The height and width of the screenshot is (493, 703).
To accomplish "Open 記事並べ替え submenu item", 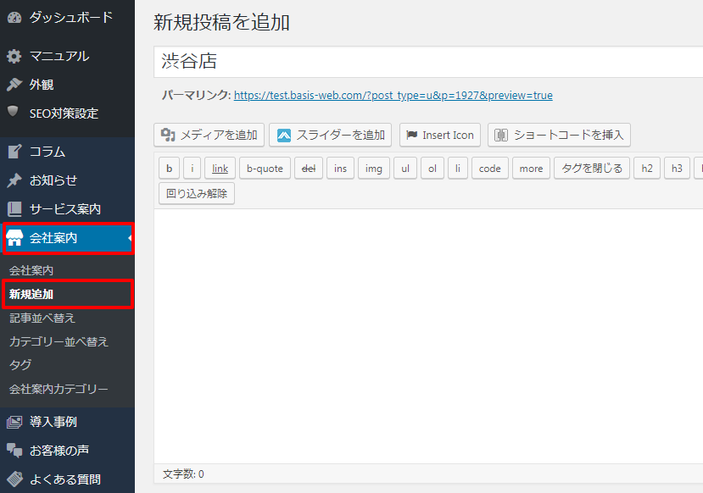I will 42,318.
